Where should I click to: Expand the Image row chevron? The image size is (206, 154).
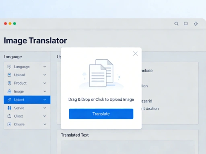point(45,91)
